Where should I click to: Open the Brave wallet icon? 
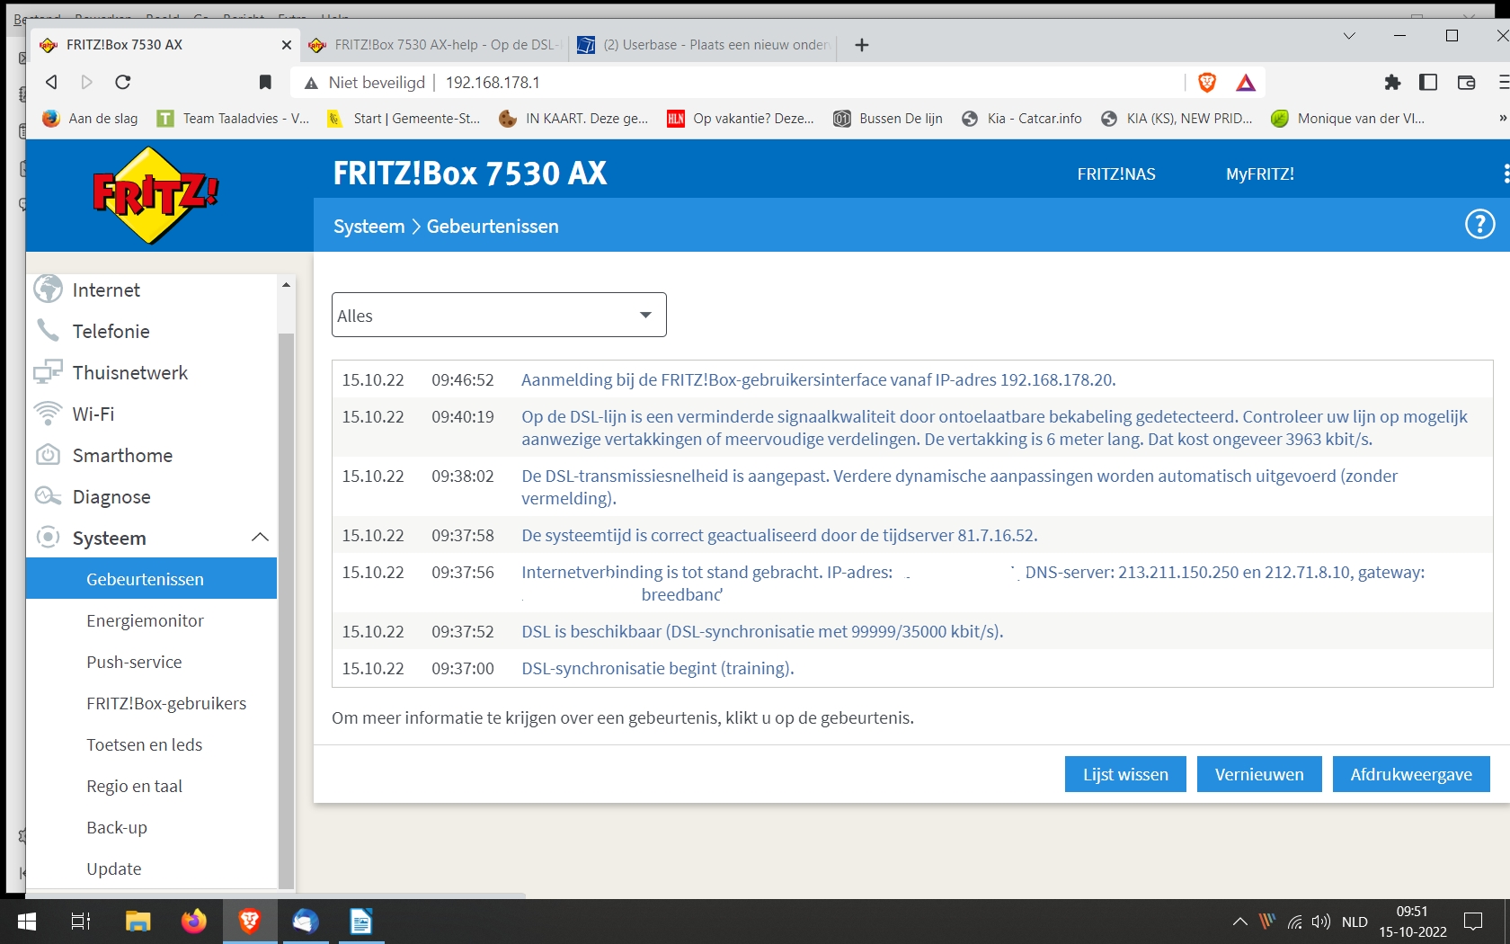pos(1466,83)
